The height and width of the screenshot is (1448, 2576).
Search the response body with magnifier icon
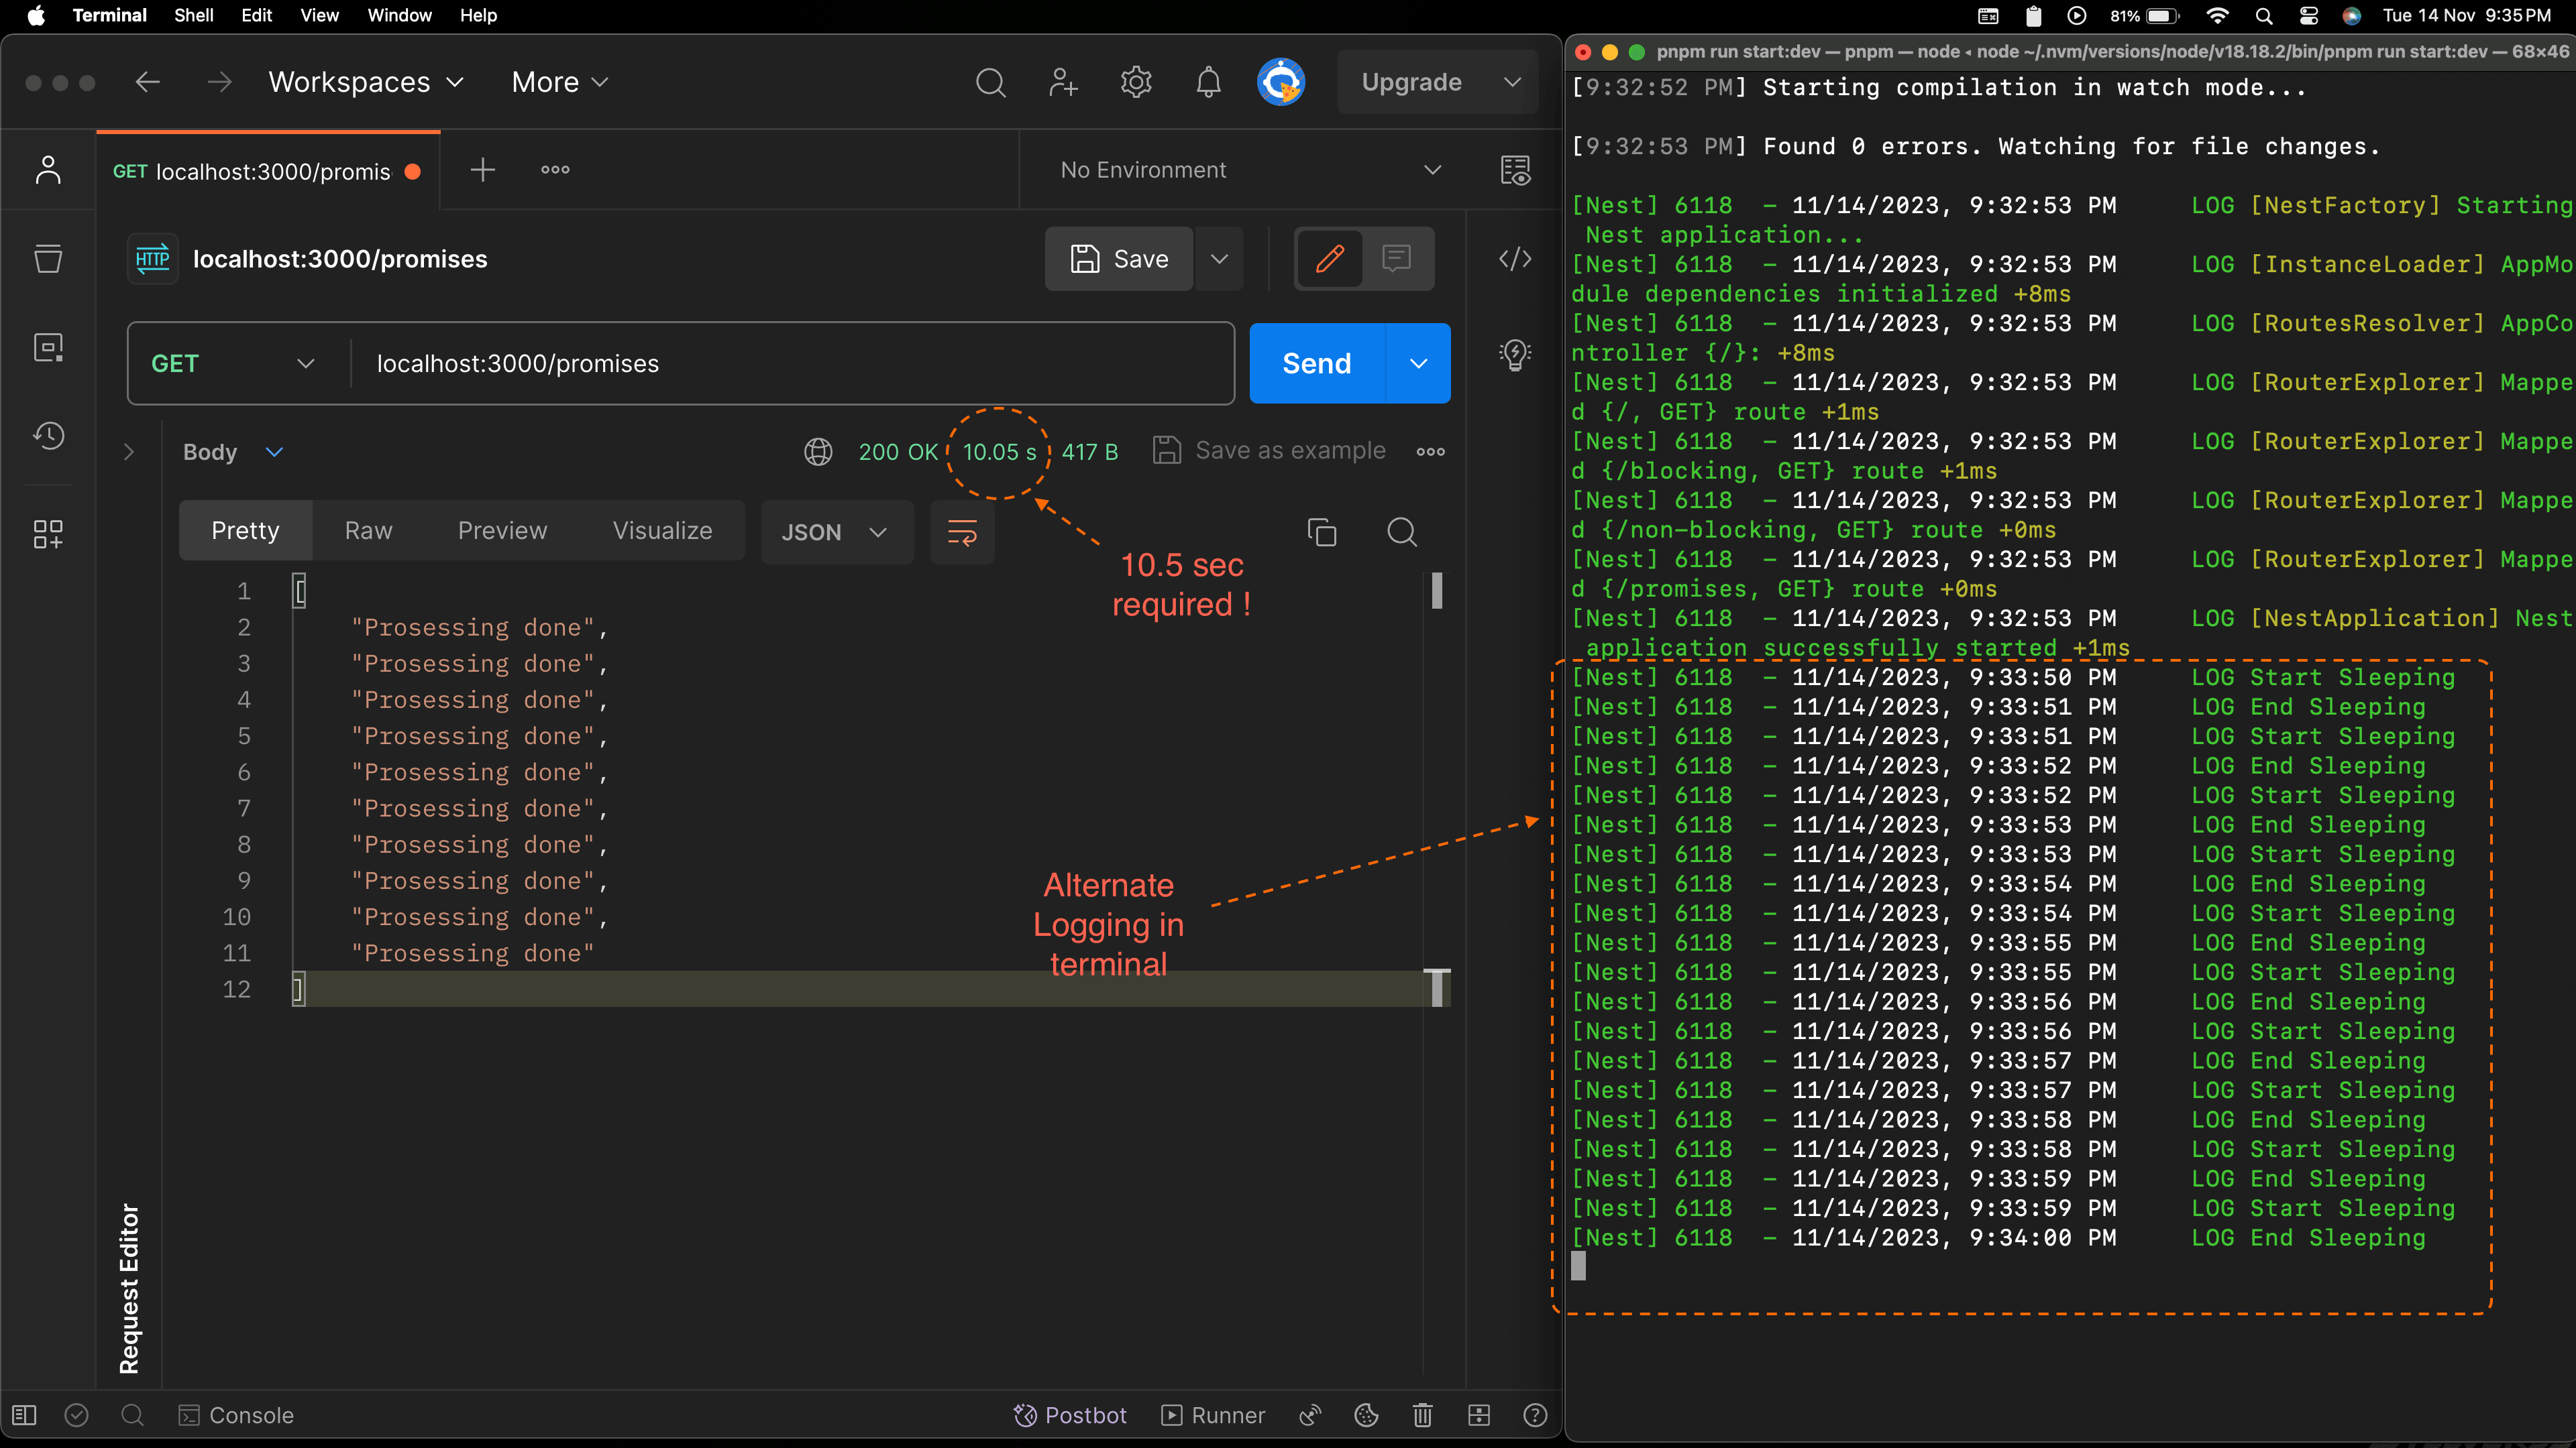pyautogui.click(x=1402, y=532)
